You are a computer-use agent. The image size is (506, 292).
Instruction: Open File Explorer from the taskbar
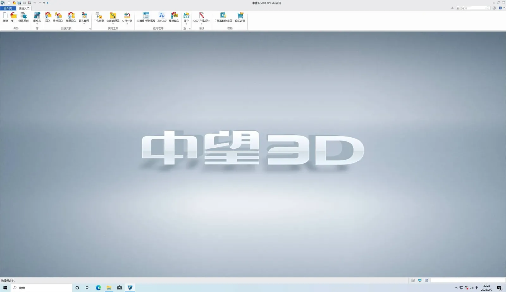109,288
